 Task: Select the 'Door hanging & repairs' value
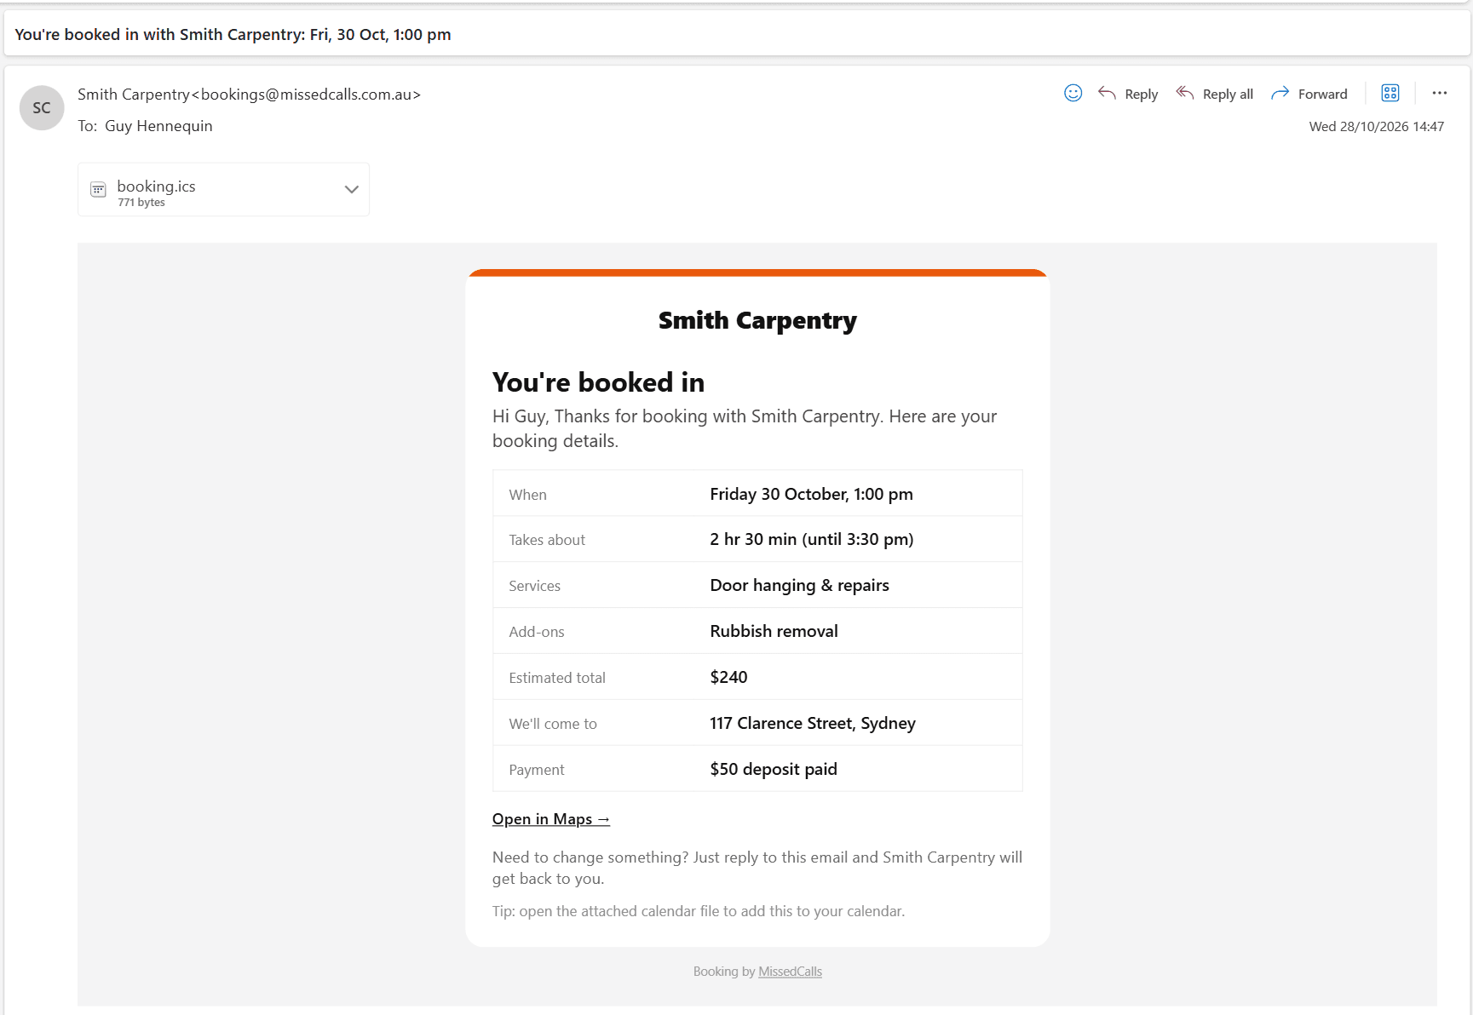tap(799, 585)
